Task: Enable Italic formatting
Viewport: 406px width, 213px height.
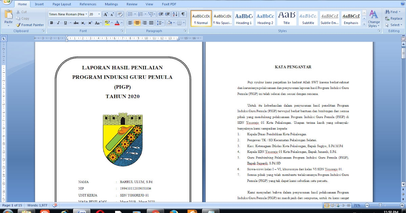Action: [58, 22]
